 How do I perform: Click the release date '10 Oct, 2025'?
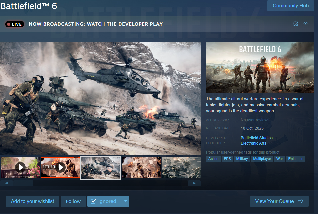point(252,128)
